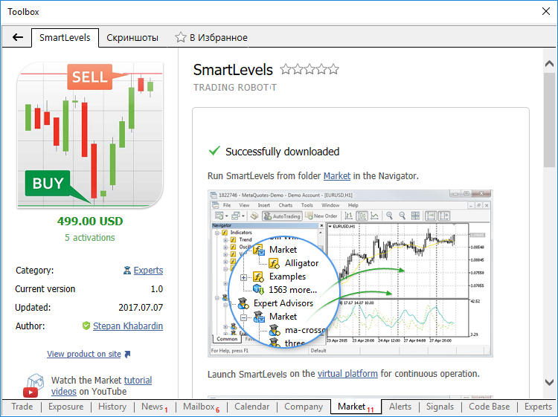The image size is (558, 417).
Task: Click the favorites star icon
Action: [x=181, y=37]
